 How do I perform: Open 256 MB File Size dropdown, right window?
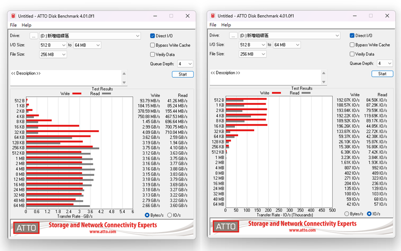pyautogui.click(x=252, y=54)
